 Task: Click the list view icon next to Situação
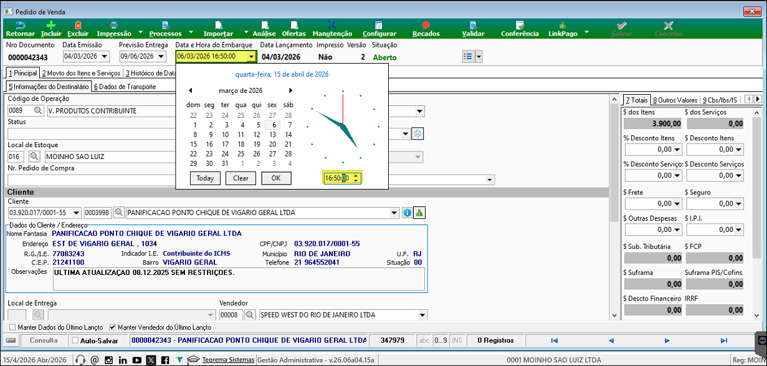tap(468, 57)
